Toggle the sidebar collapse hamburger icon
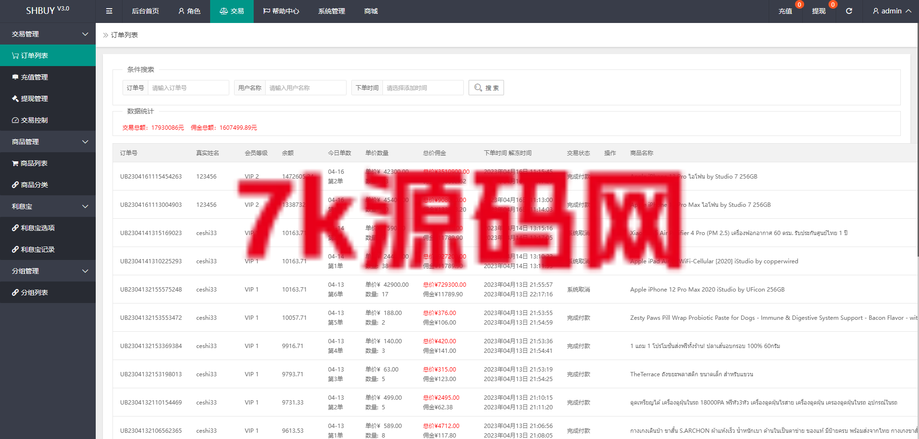Screen dimensions: 919x439 coord(109,11)
